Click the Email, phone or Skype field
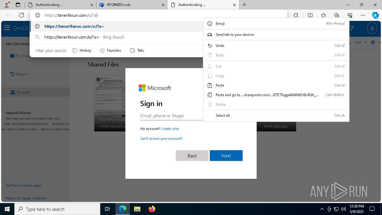This screenshot has height=215, width=382. point(172,116)
